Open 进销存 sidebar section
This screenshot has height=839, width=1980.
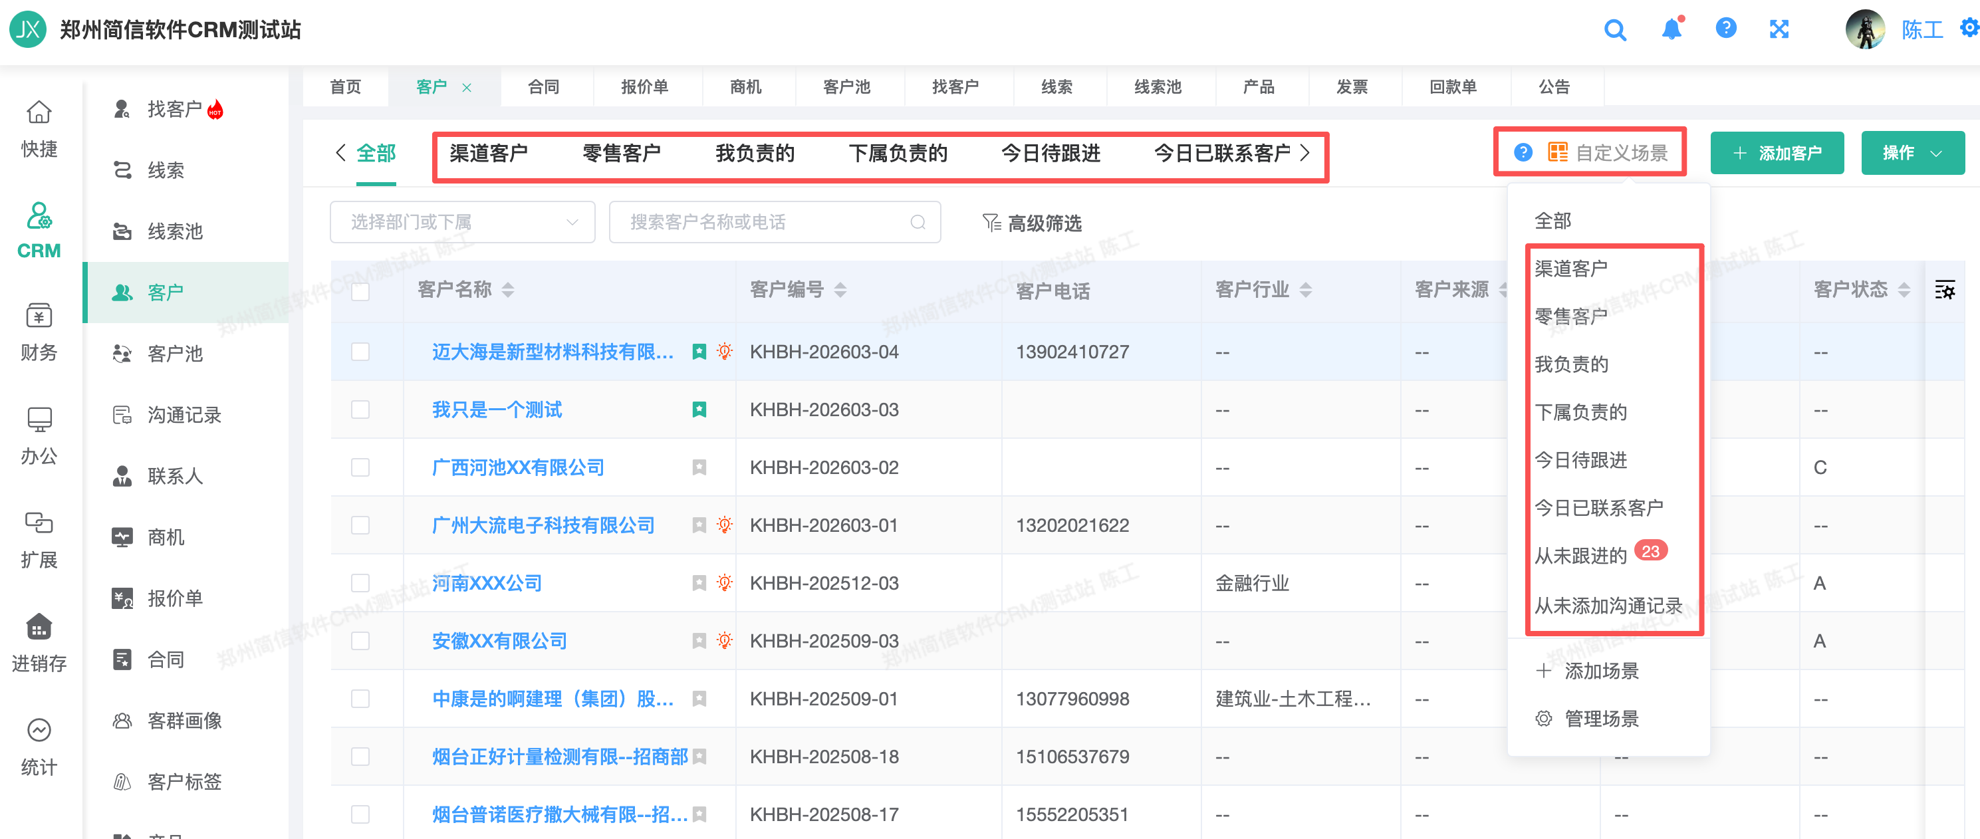[39, 644]
